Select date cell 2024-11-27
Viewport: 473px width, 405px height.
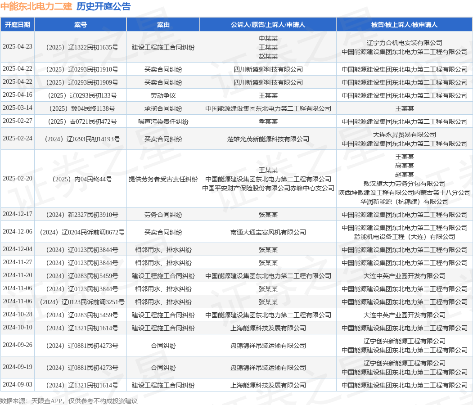tap(18, 262)
